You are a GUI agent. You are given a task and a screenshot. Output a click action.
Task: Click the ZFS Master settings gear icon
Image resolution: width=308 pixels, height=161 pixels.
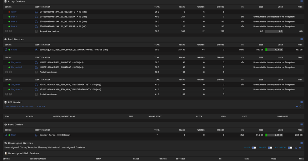297,107
